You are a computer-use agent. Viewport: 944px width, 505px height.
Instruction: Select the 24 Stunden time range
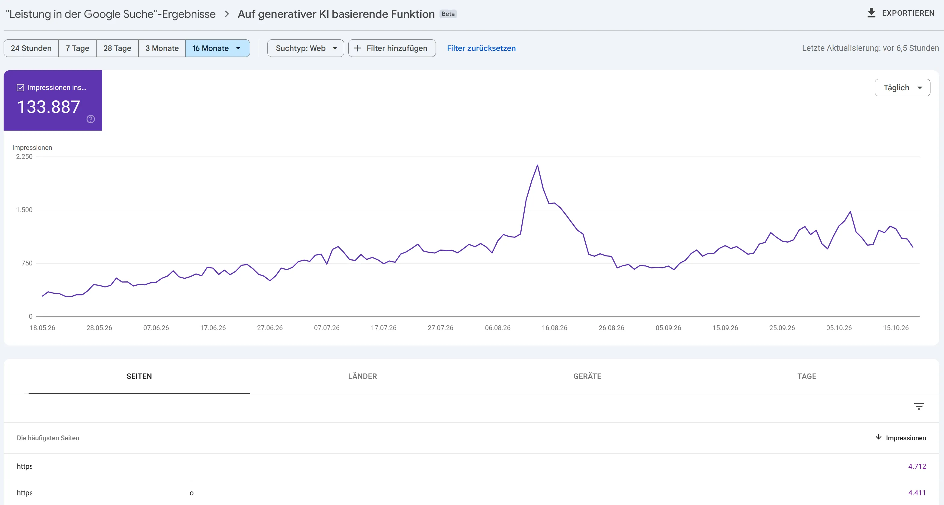pos(31,48)
